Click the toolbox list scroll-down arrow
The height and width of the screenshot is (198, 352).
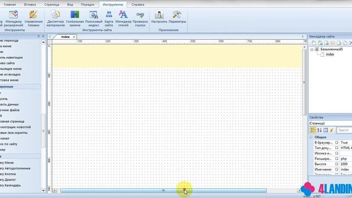coord(43,191)
